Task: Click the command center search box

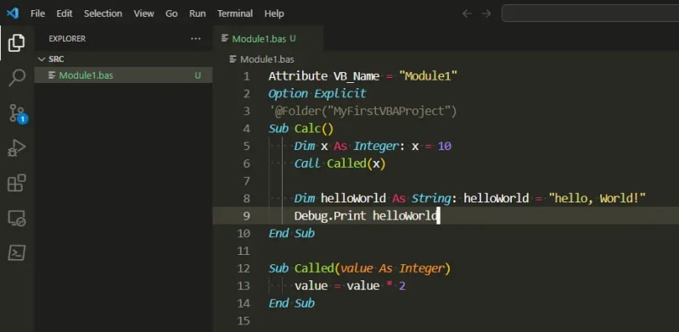Action: pyautogui.click(x=590, y=14)
